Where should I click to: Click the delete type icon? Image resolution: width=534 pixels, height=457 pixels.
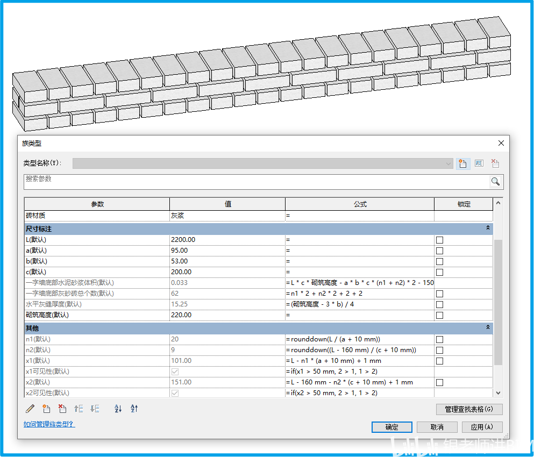tap(495, 163)
